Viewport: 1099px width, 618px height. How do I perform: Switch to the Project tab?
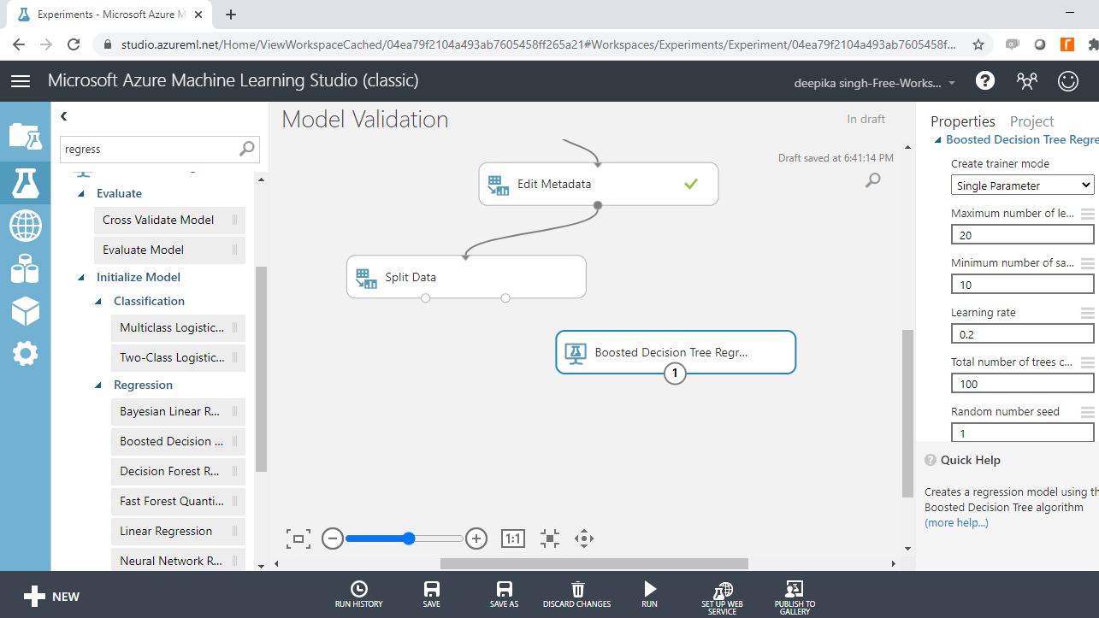coord(1031,121)
